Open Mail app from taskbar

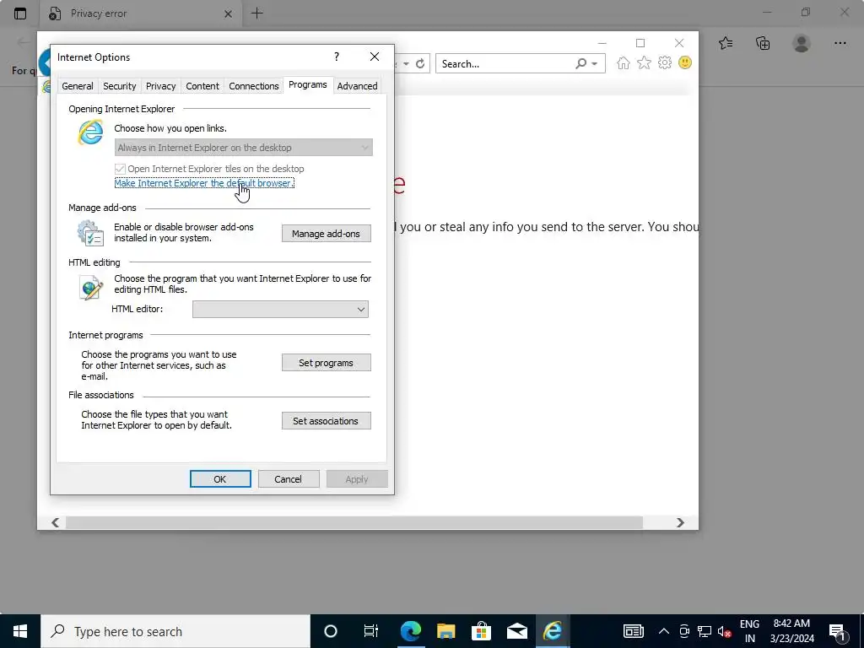tap(517, 631)
